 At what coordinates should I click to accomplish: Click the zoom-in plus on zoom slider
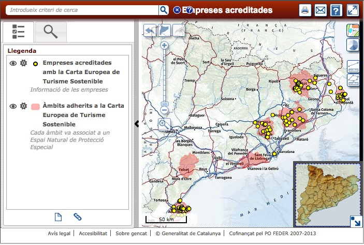[164, 46]
